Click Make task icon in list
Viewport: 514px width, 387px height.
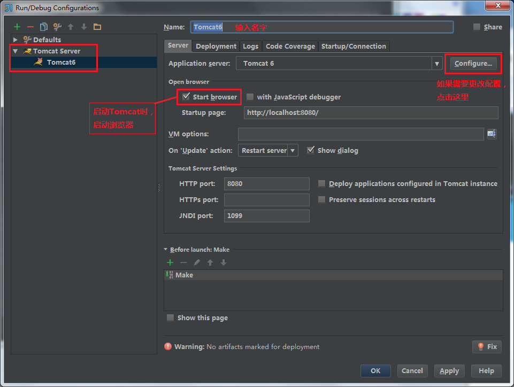(170, 275)
